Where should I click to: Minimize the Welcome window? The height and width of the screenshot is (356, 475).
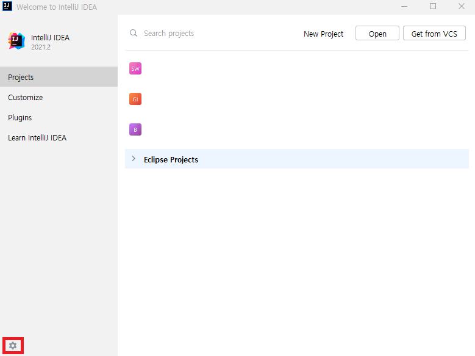coord(404,6)
